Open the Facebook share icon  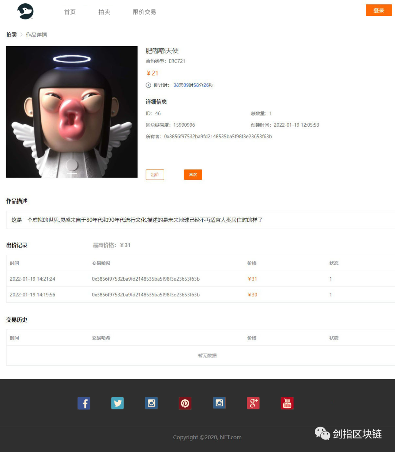84,403
